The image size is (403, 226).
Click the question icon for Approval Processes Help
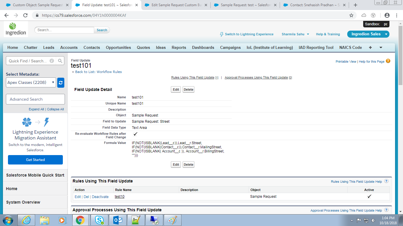[x=386, y=210]
